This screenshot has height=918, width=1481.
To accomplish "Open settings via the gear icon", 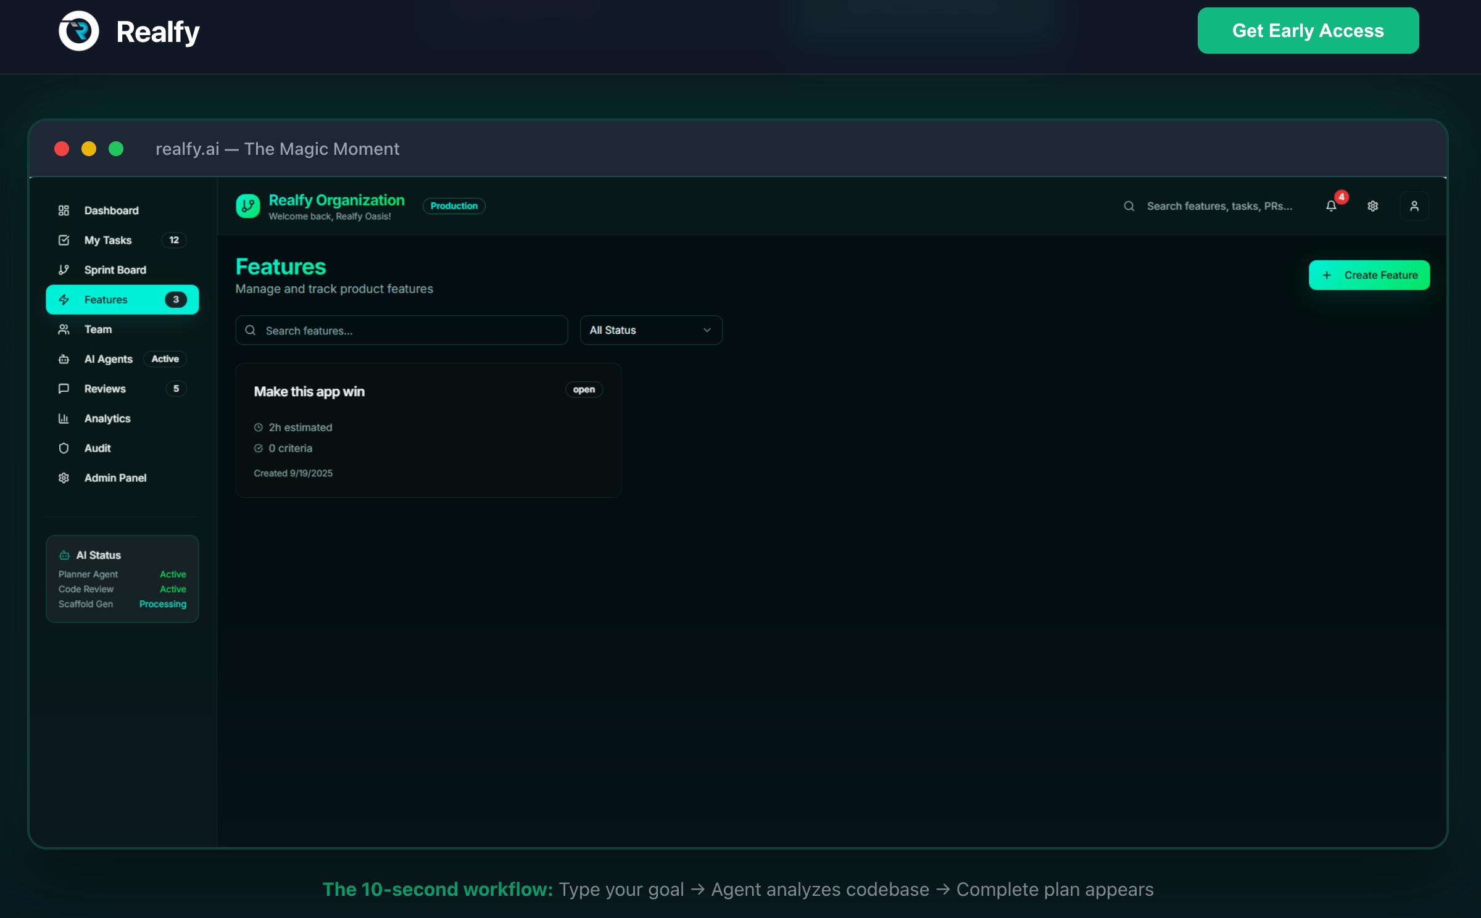I will point(1372,206).
